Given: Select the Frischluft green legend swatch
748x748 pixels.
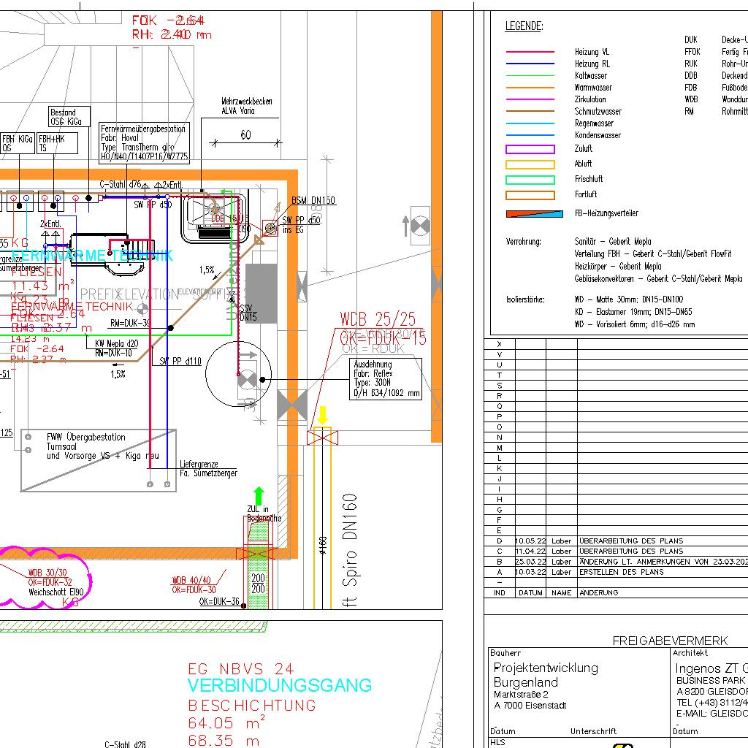Looking at the screenshot, I should [530, 180].
